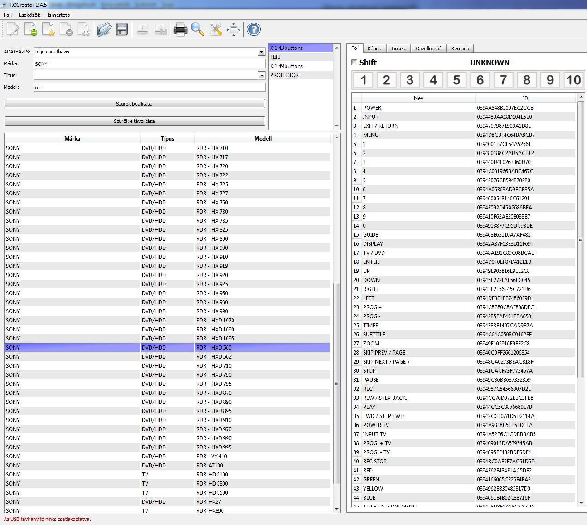Click the Modell input field
Viewport: 587px width, 525px height.
[150, 87]
